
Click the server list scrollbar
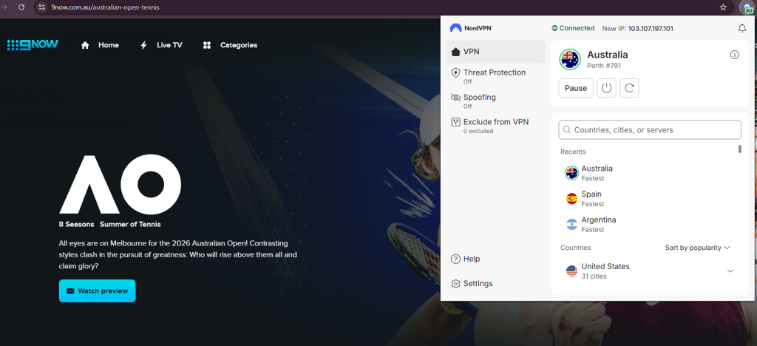click(739, 149)
